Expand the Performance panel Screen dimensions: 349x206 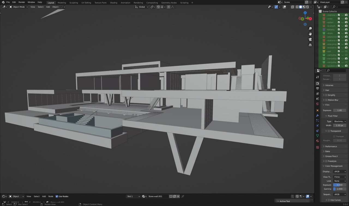pos(331,146)
